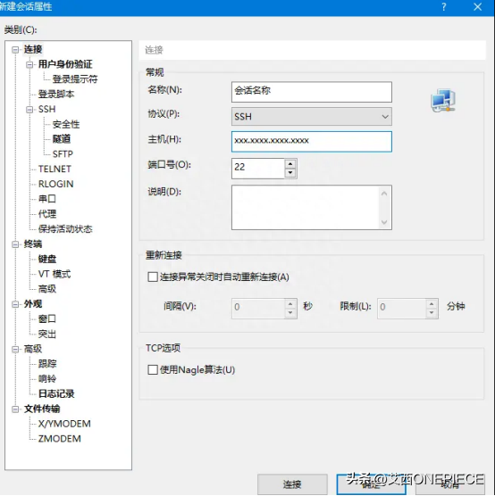Collapse the SSH tree node

[x=29, y=110]
